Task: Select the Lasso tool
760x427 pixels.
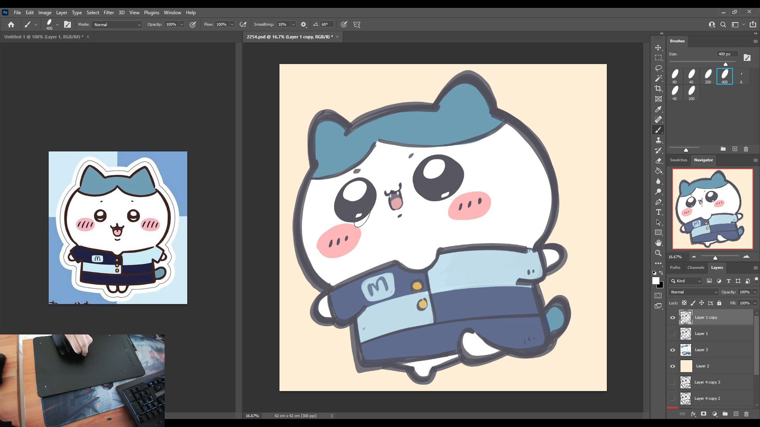Action: click(x=658, y=68)
